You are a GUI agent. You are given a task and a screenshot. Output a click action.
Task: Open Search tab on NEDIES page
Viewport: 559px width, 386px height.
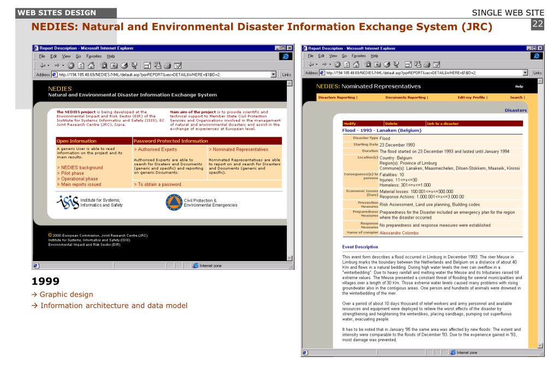[x=516, y=97]
